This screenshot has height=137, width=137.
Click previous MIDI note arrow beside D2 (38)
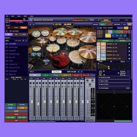click(x=79, y=72)
